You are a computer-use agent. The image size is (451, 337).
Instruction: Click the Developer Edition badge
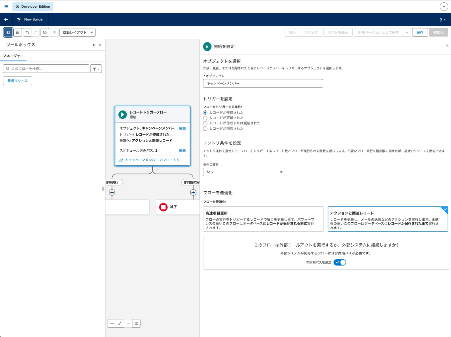(x=33, y=7)
